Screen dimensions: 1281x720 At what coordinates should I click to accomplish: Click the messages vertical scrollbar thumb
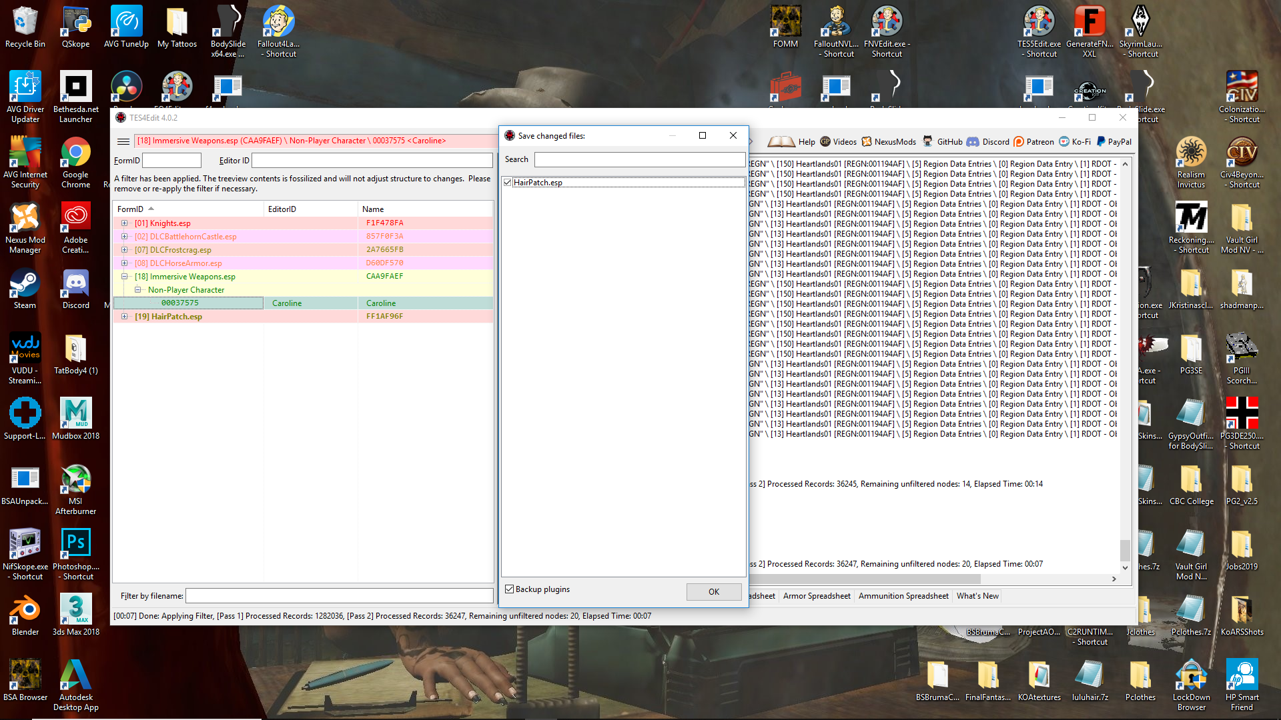(1125, 550)
